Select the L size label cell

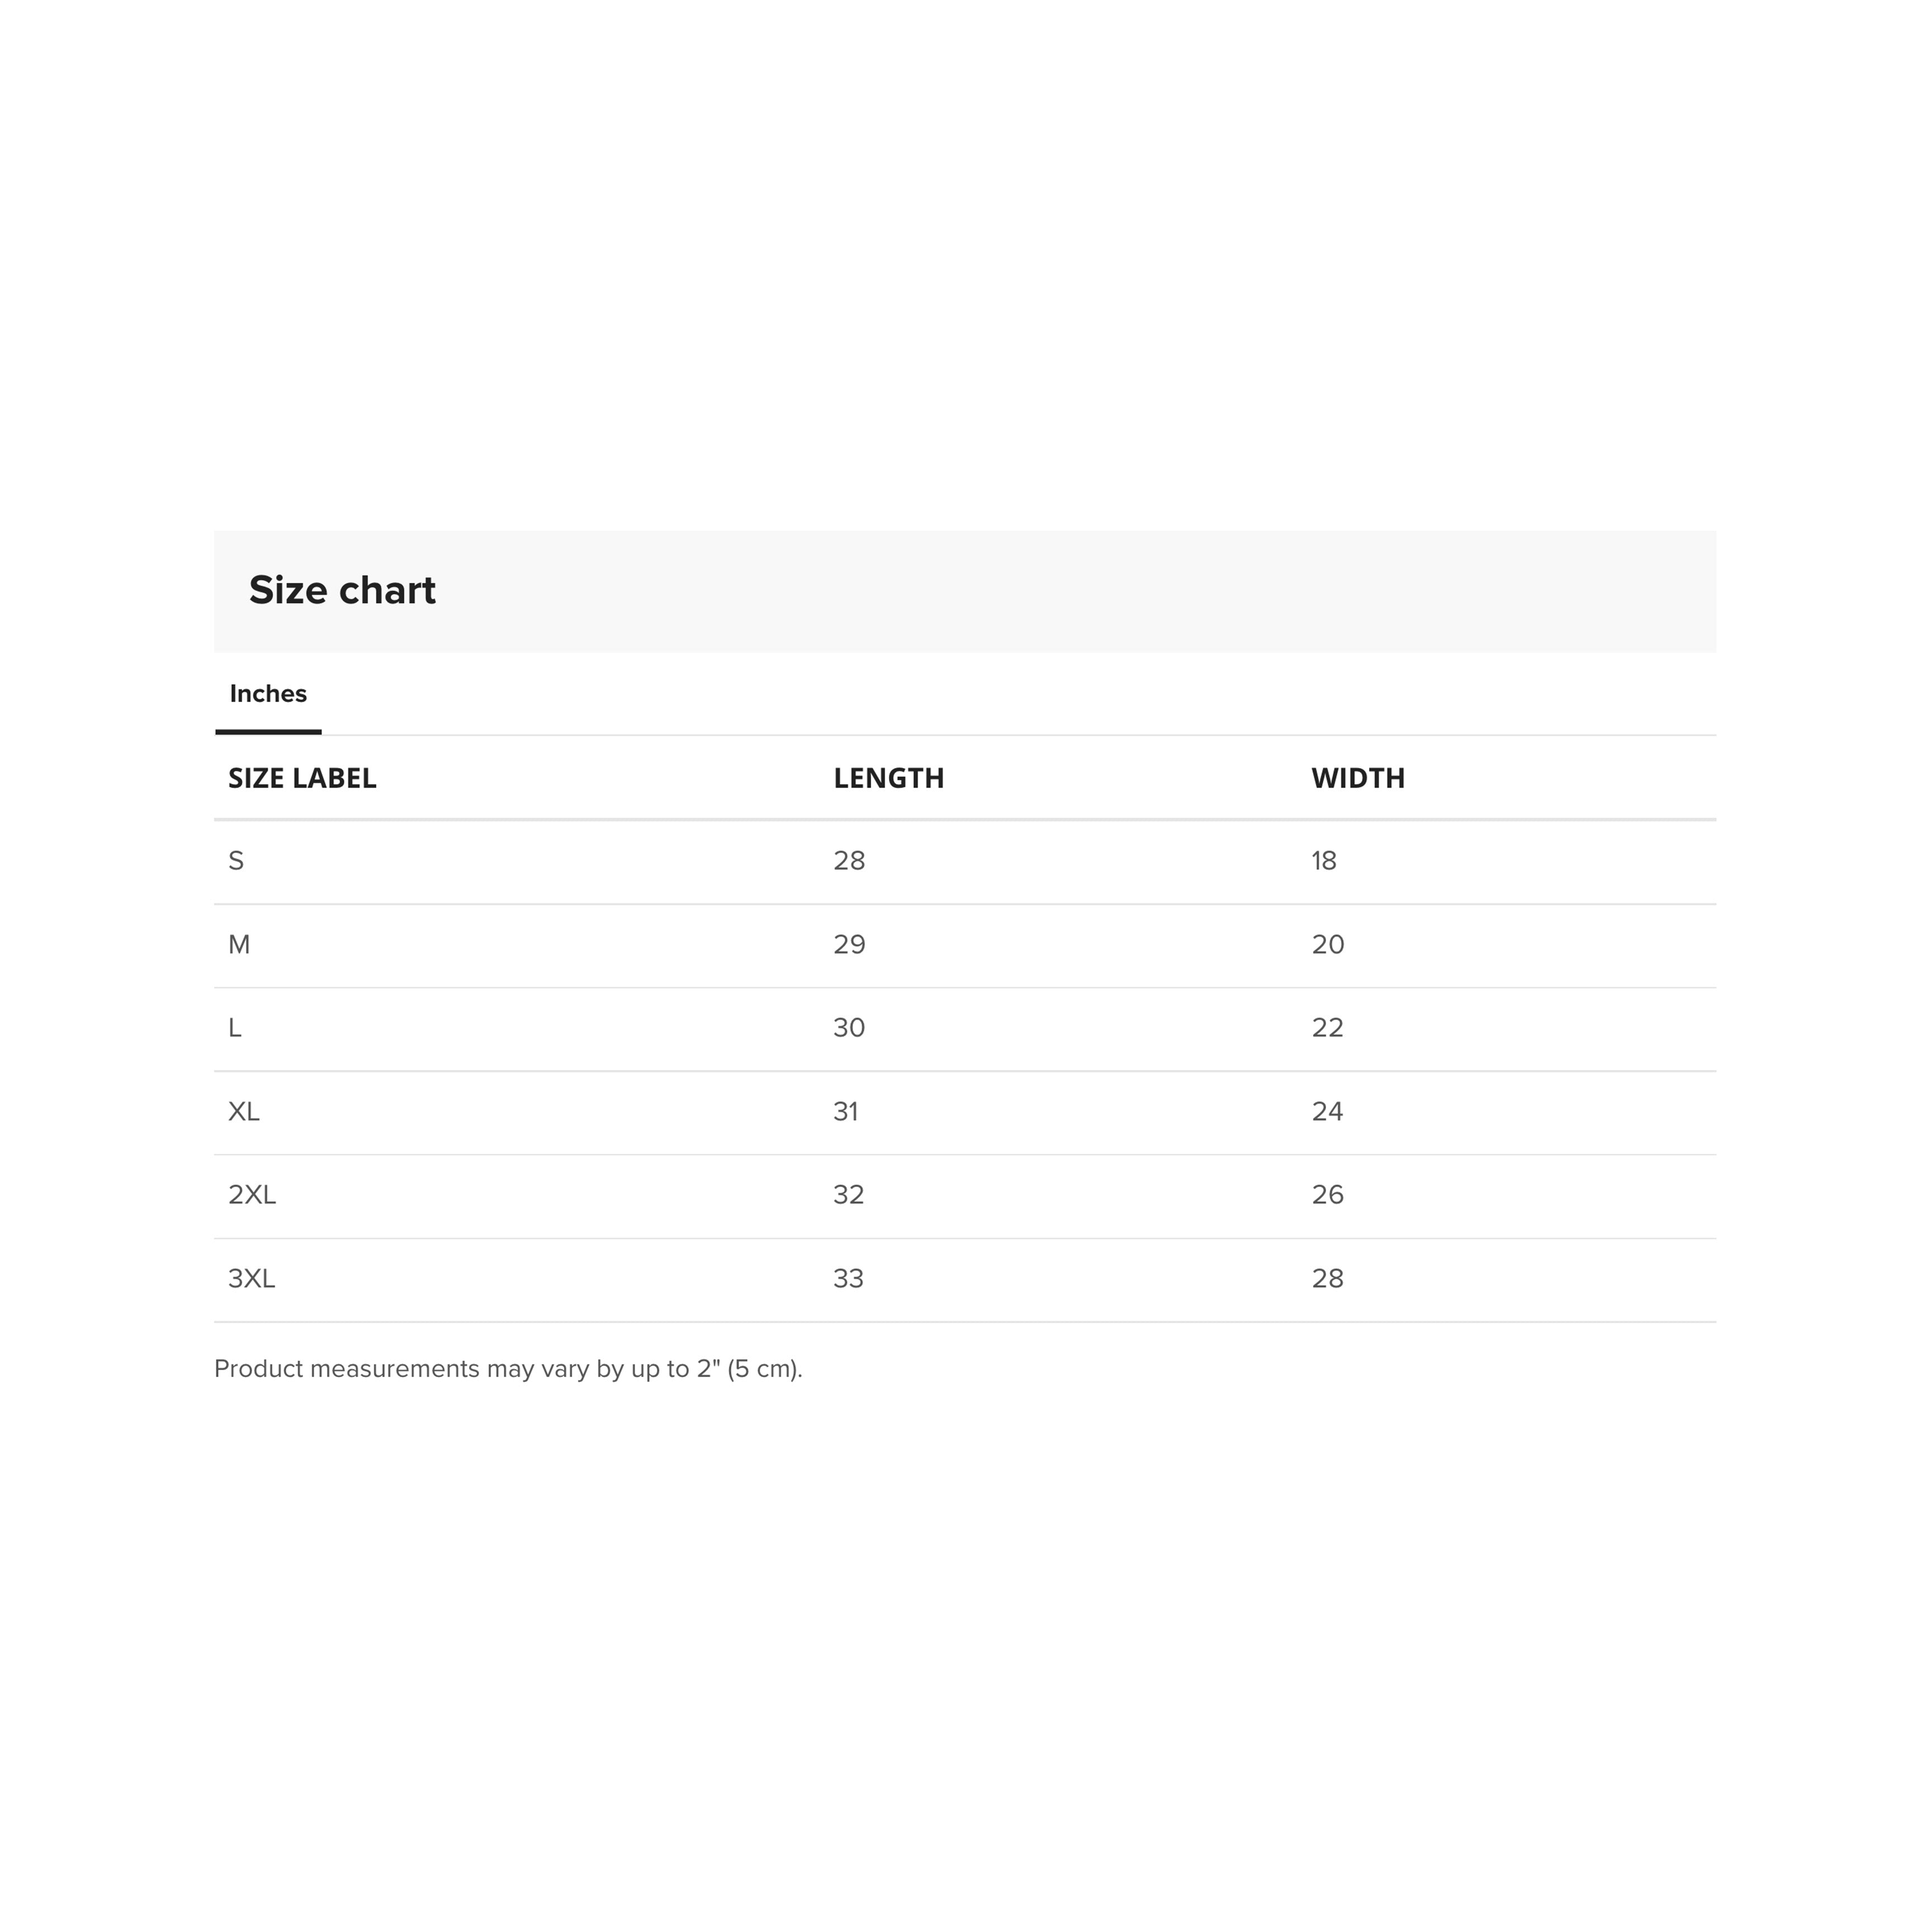(235, 1028)
